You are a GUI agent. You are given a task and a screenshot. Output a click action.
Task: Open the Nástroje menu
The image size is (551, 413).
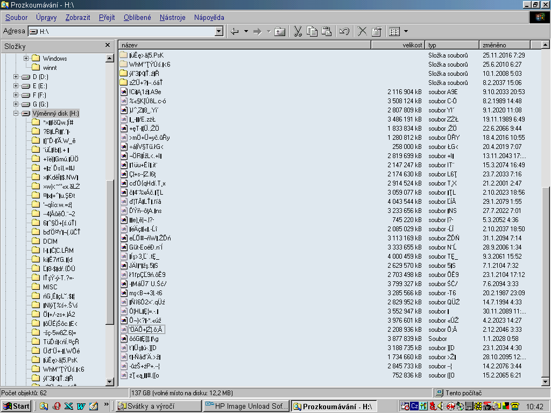pos(172,17)
